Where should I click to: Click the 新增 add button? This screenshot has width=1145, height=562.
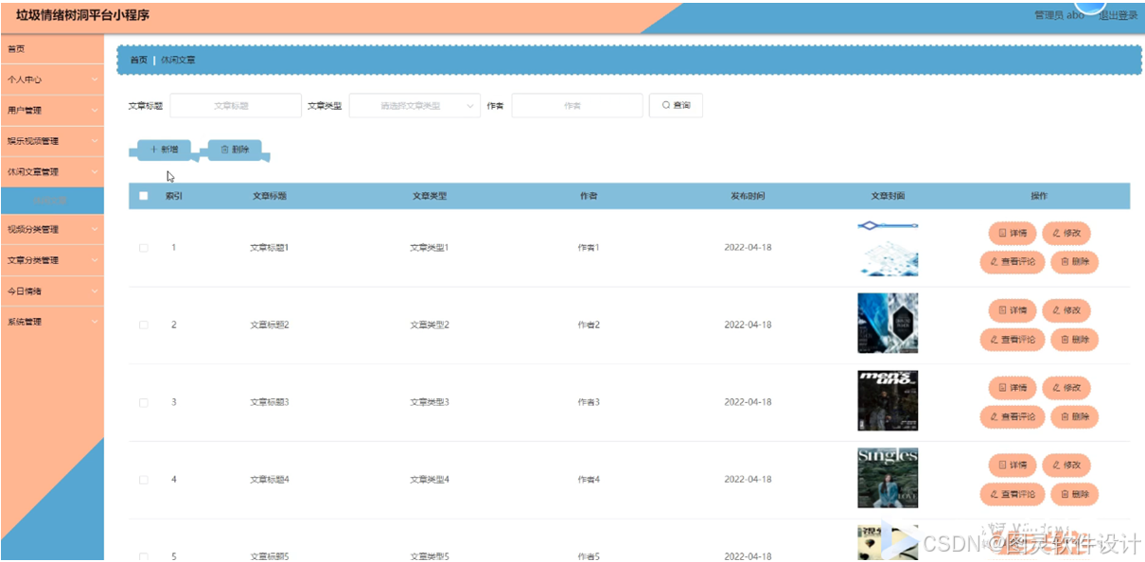point(165,149)
